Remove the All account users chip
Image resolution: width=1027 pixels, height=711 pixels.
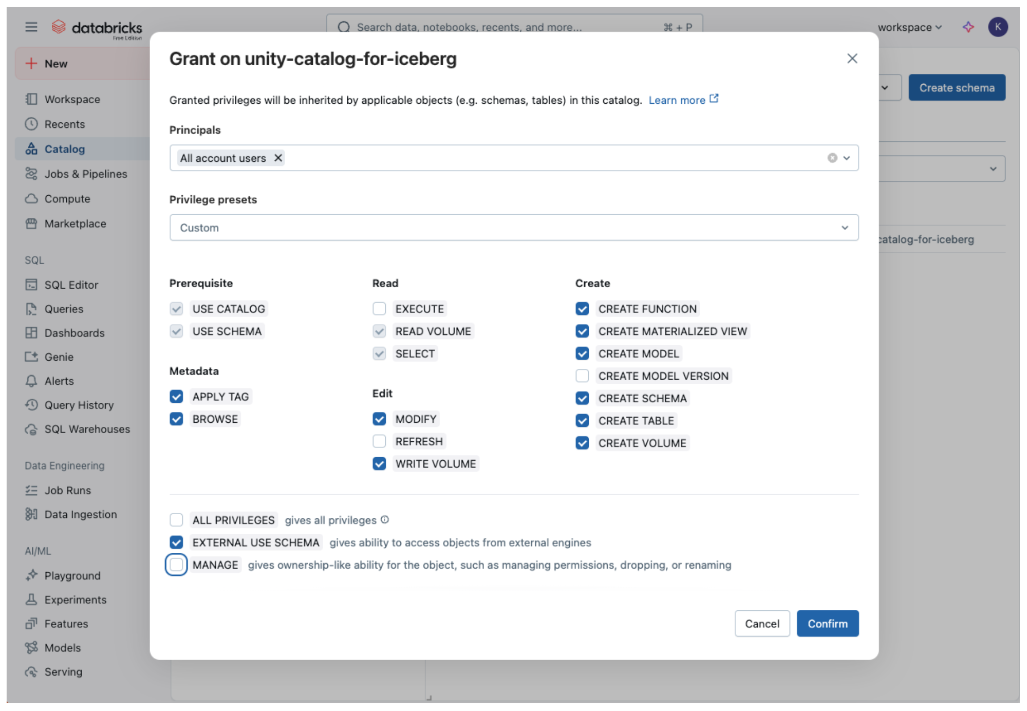(x=277, y=158)
